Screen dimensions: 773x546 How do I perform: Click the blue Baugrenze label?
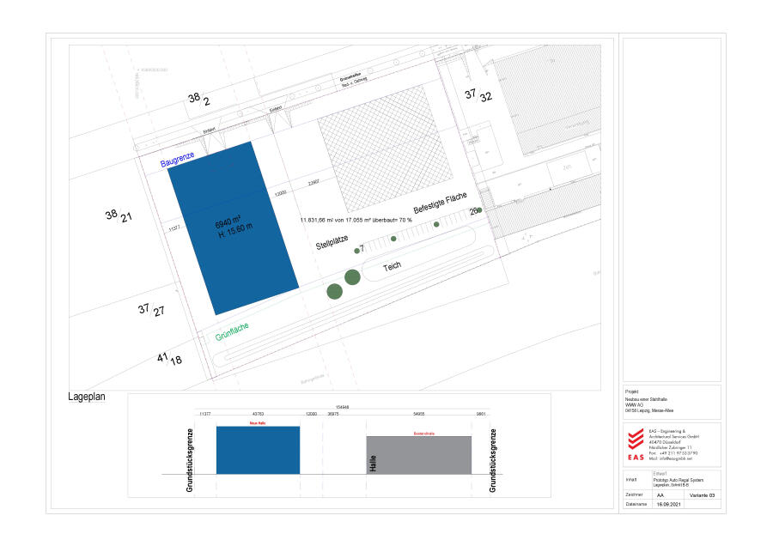pos(178,158)
